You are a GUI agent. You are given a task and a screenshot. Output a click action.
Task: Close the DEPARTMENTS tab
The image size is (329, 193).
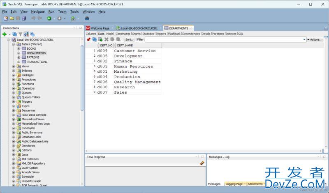click(191, 28)
